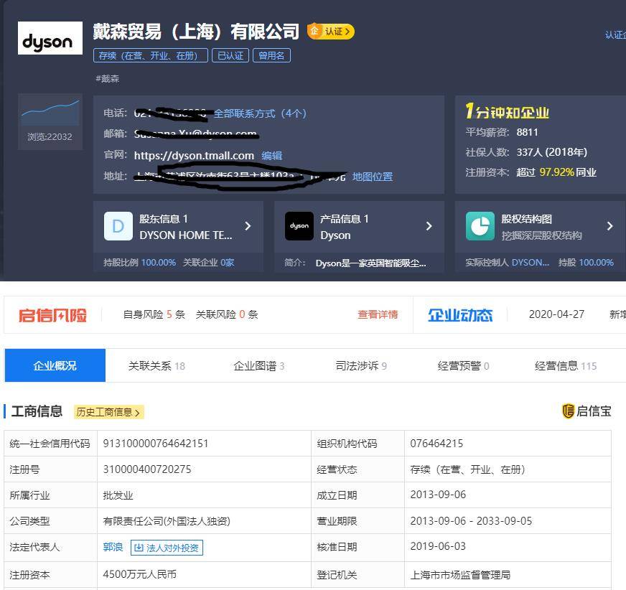This screenshot has width=626, height=590.
Task: Click the establishment date 2013-09-06
Action: (438, 495)
